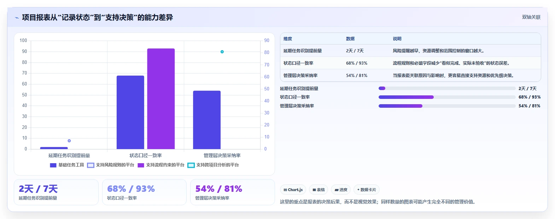Click the 54% / 81% value beside progress bar

click(x=530, y=106)
